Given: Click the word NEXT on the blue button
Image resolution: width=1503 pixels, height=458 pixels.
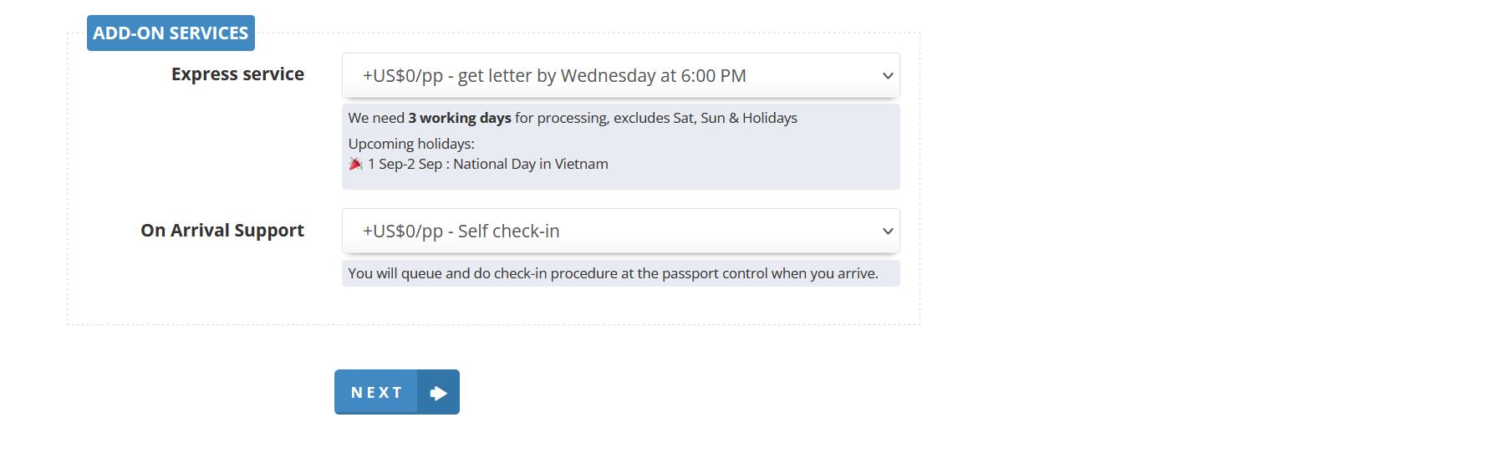Looking at the screenshot, I should pyautogui.click(x=376, y=393).
